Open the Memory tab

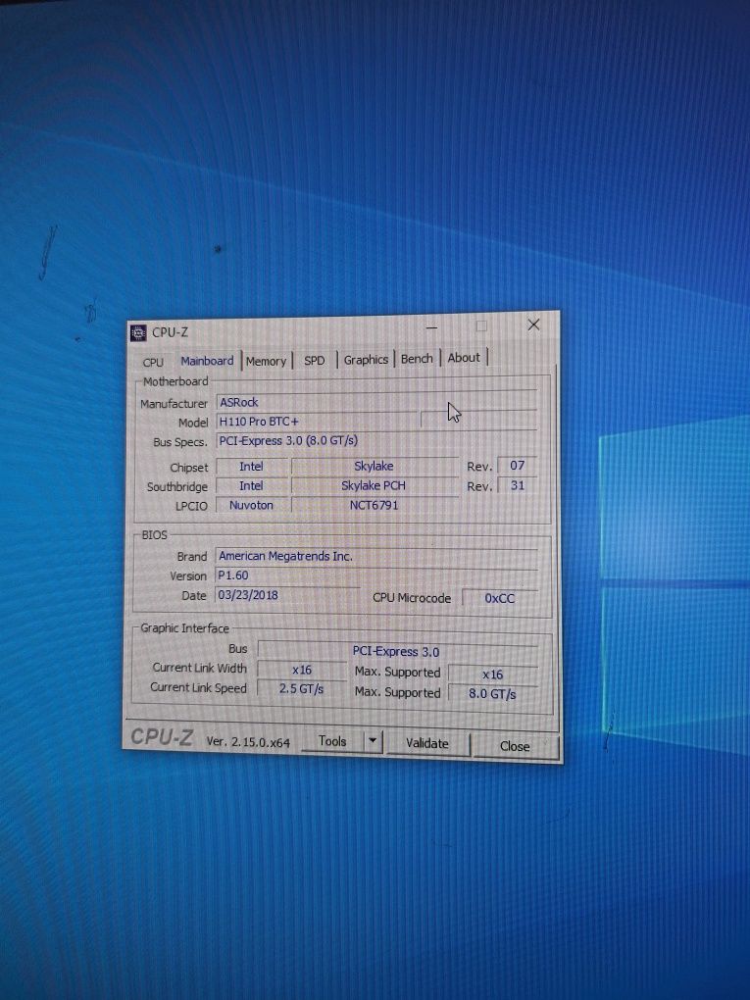coord(266,361)
